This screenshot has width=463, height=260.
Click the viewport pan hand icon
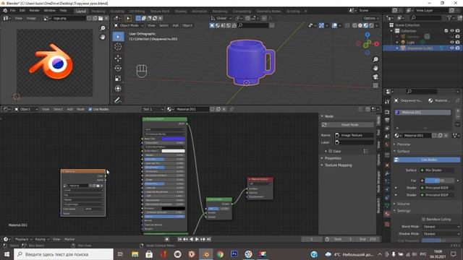pyautogui.click(x=375, y=68)
